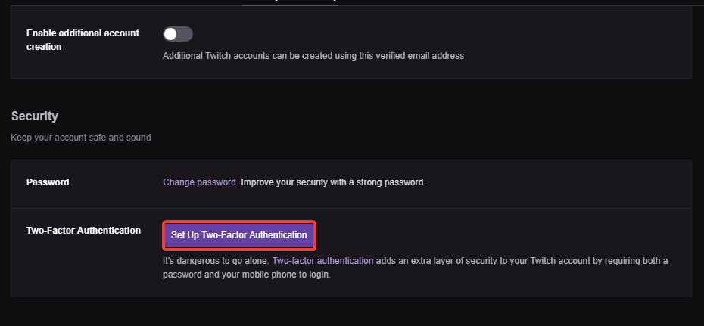Click the 'It's dangerous to go alone' sentence
Screen dimensions: 704x326
(x=216, y=261)
